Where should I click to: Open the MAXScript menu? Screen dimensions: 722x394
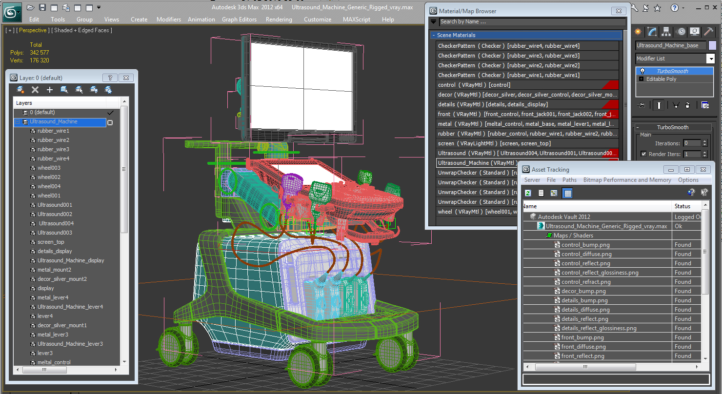pyautogui.click(x=358, y=20)
